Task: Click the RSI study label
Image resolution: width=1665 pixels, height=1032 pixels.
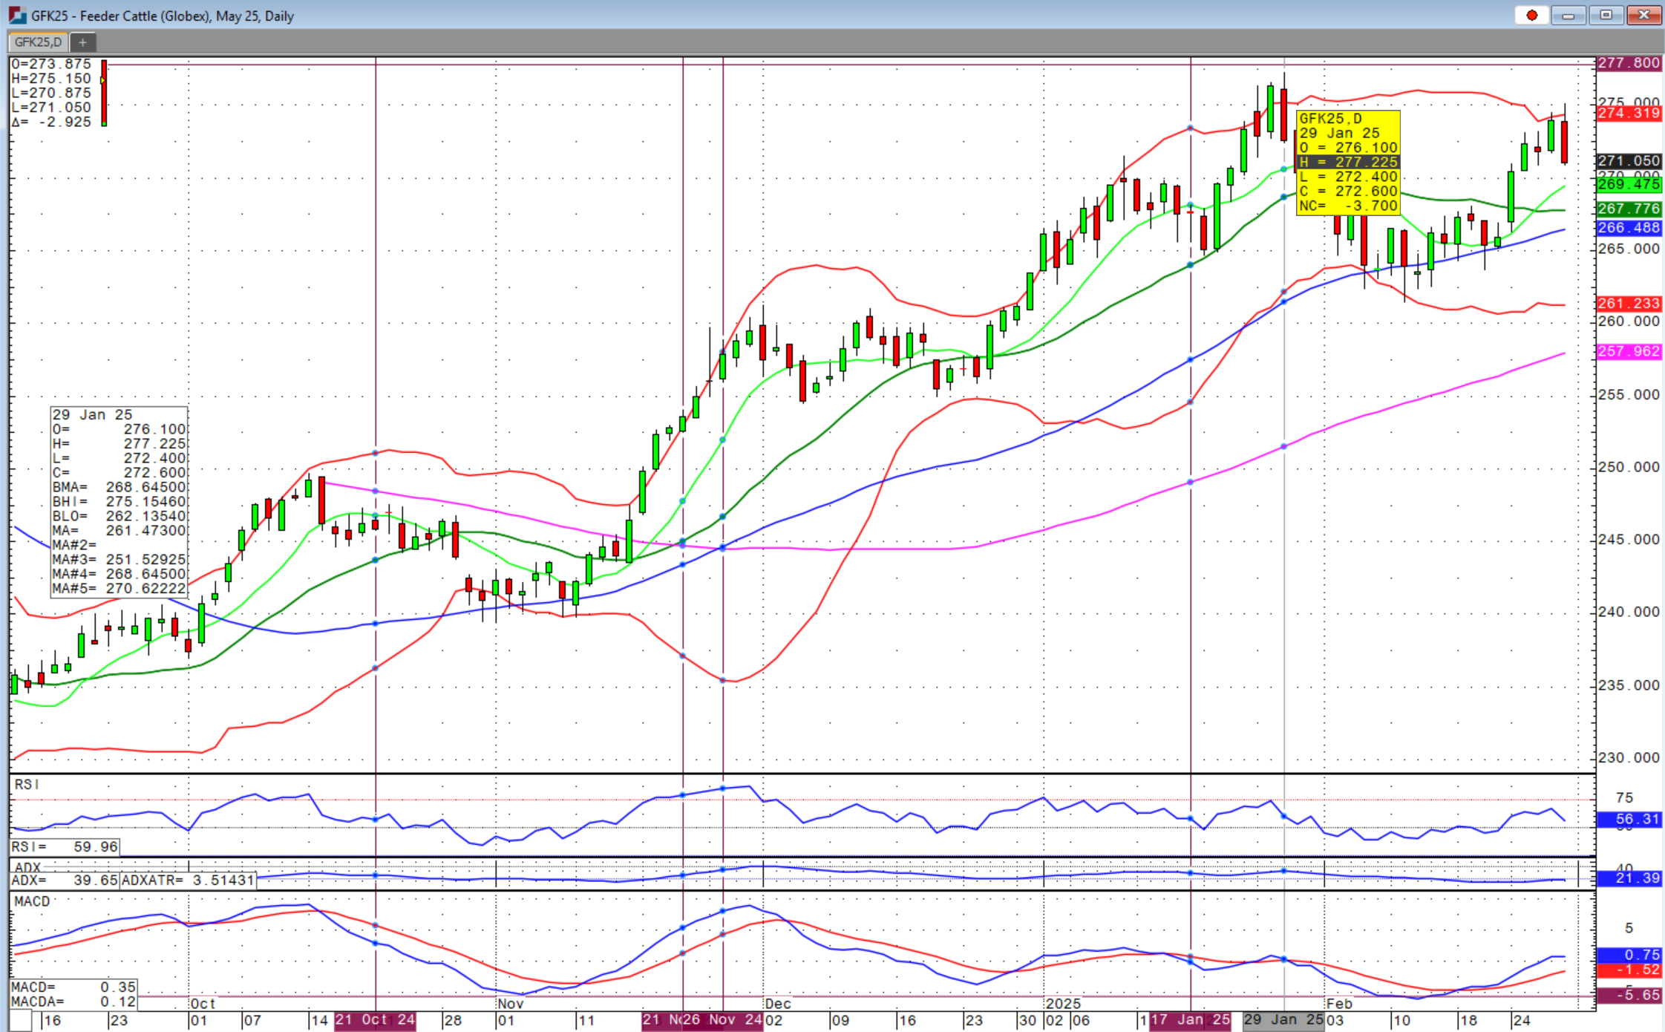Action: click(x=27, y=785)
